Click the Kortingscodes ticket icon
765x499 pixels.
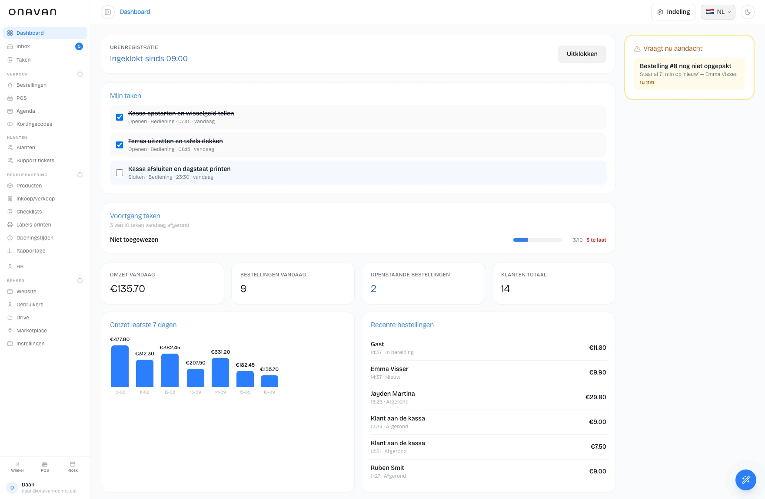tap(10, 124)
